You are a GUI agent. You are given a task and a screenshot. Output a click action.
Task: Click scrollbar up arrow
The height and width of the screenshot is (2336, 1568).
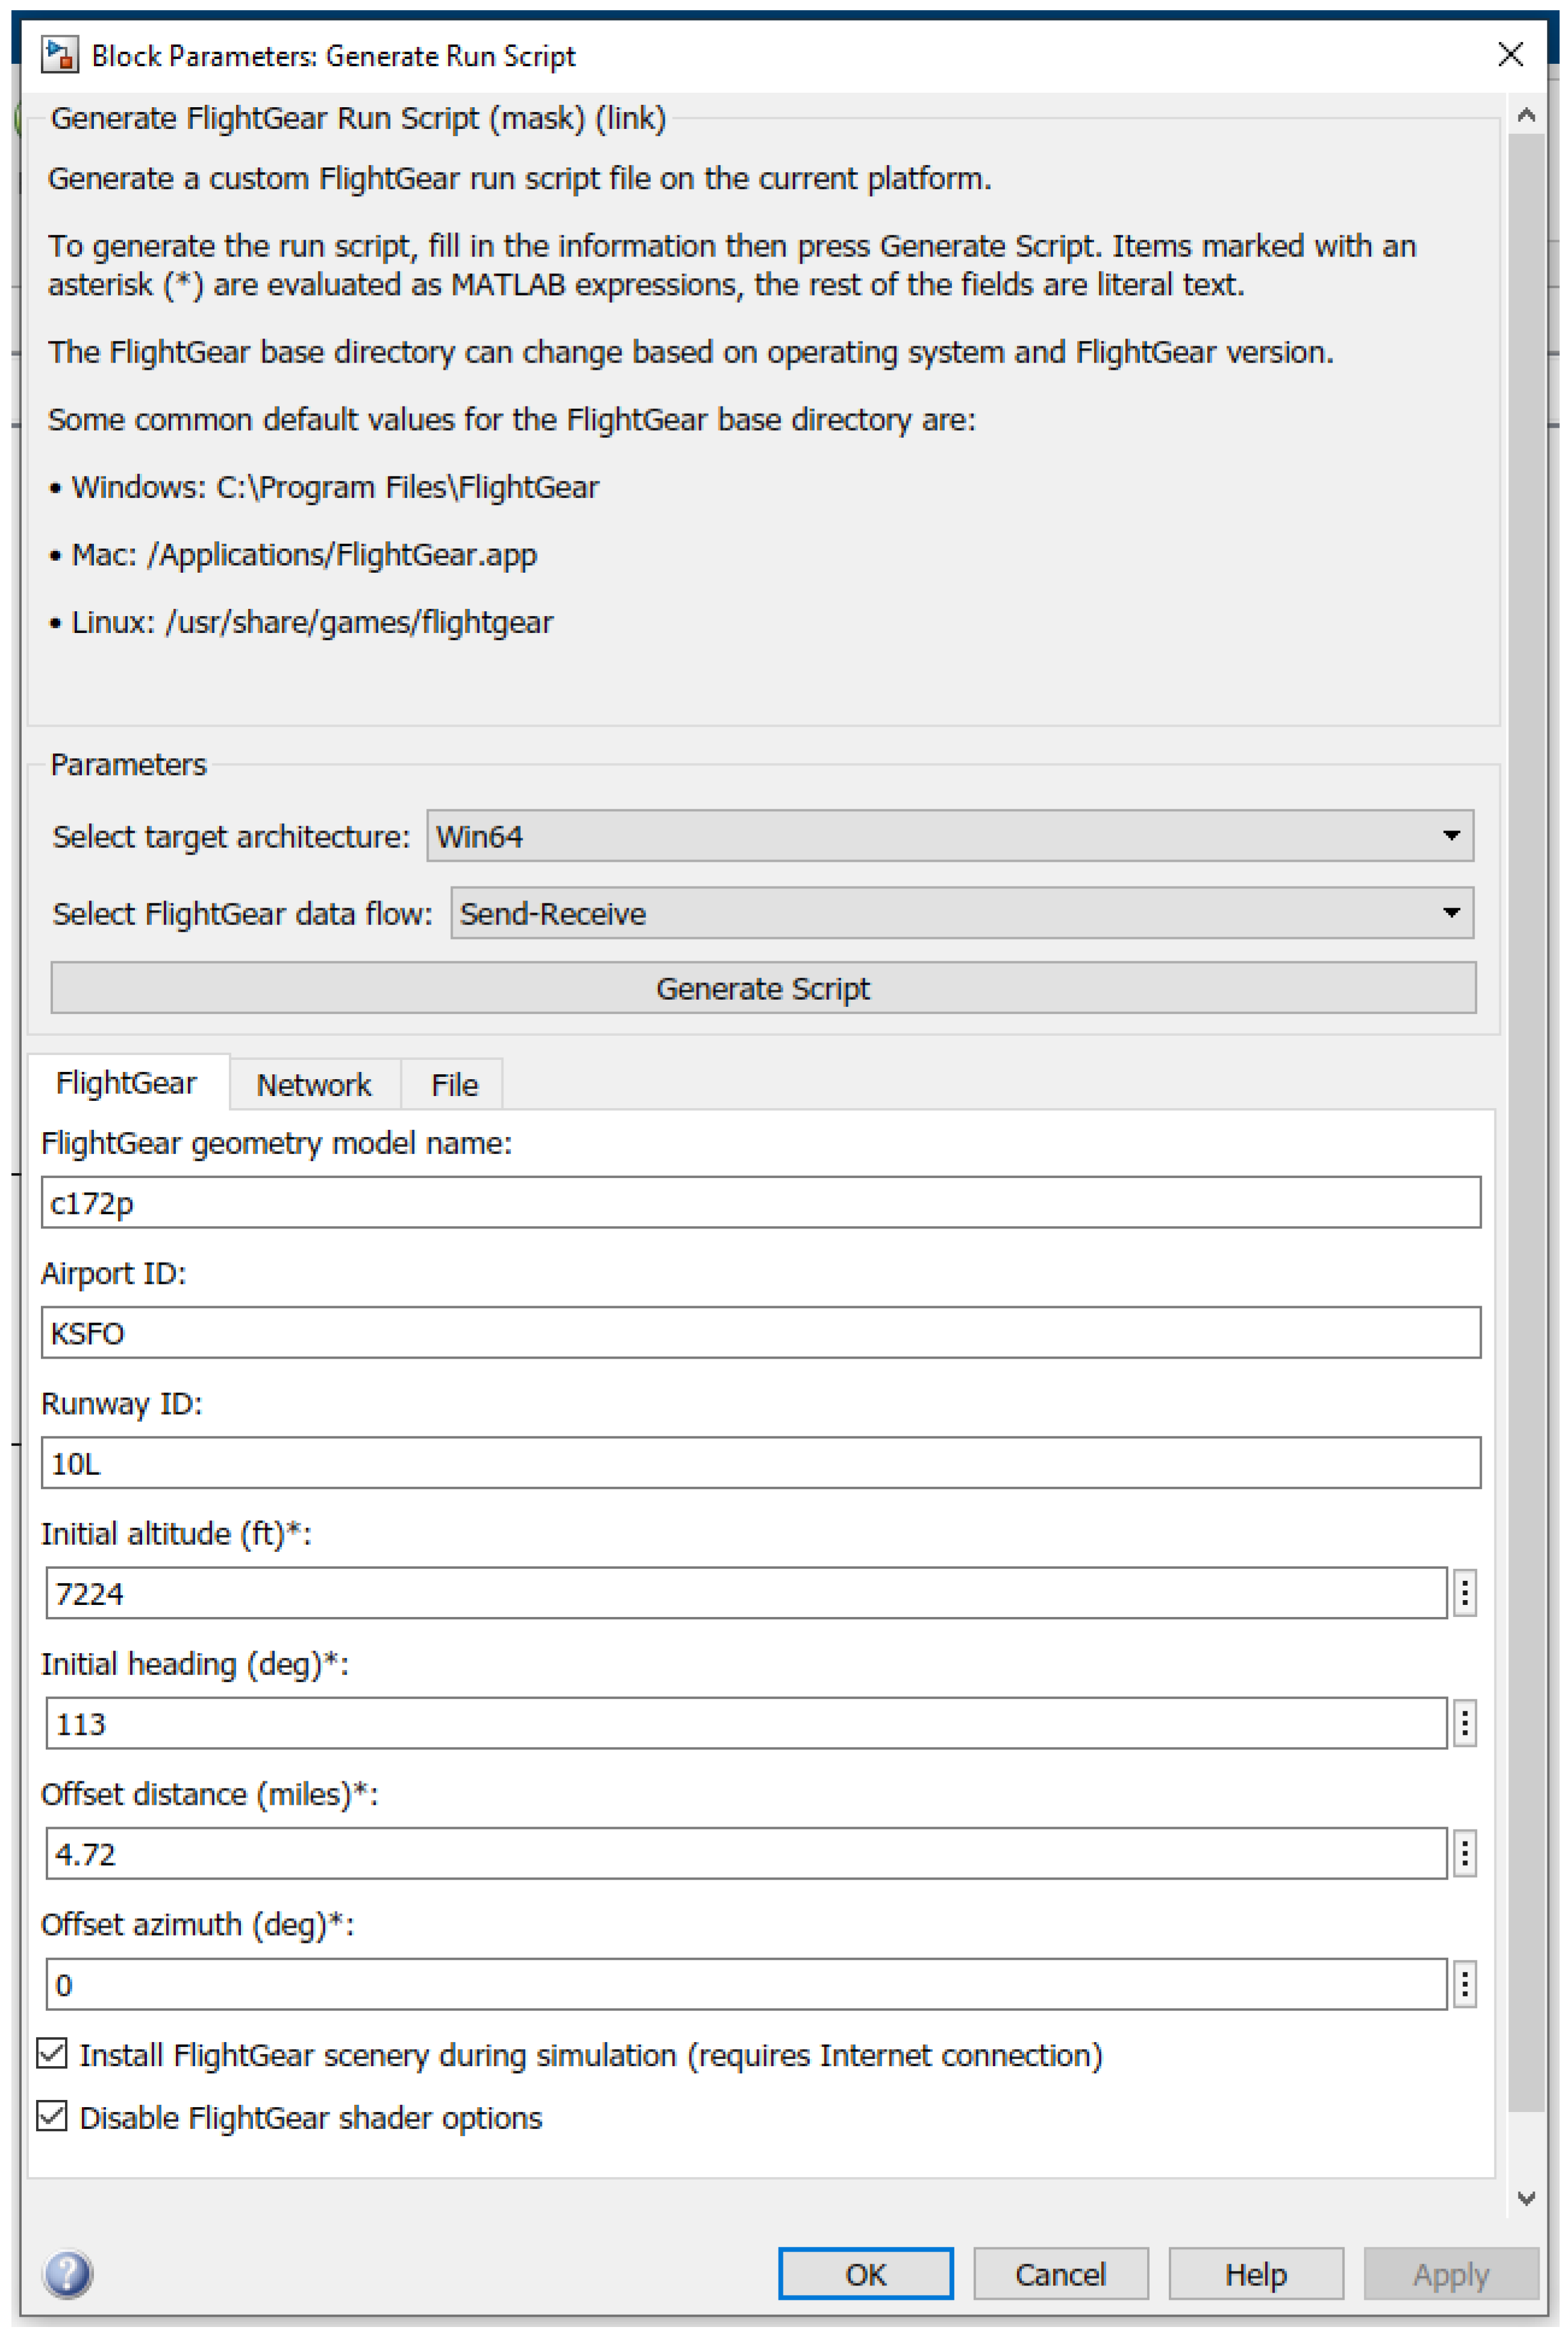(1525, 115)
